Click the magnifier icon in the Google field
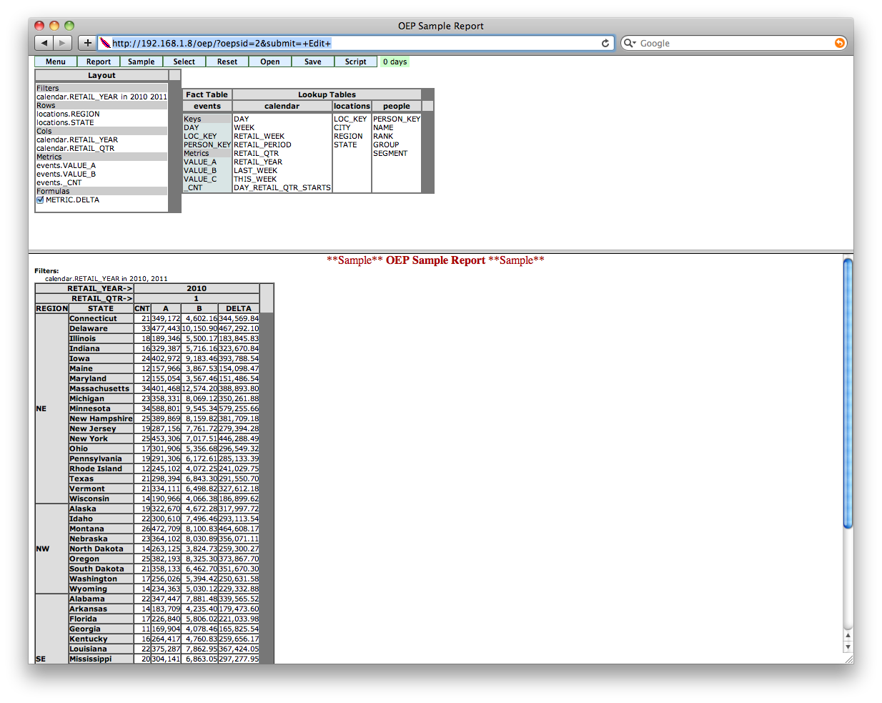Viewport: 882px width, 703px height. (630, 43)
